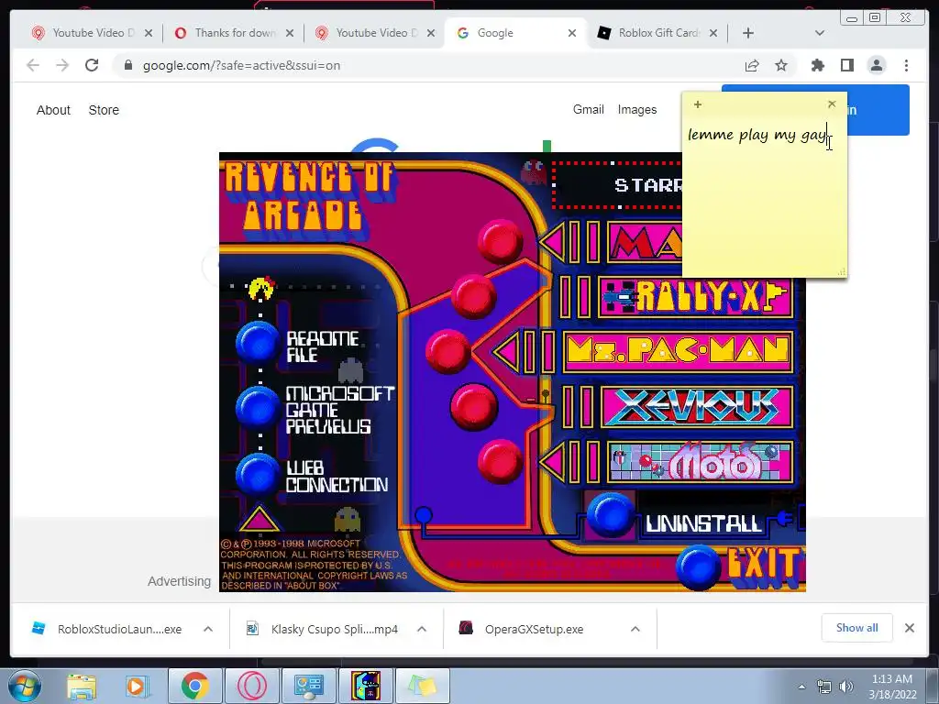
Task: Open Google Store link
Action: click(x=104, y=110)
